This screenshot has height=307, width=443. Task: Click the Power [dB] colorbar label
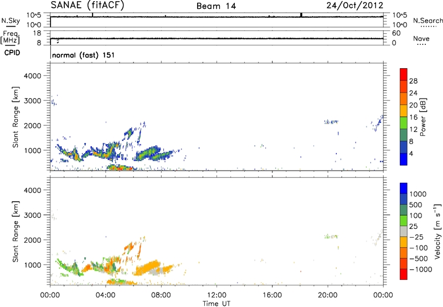tap(423, 117)
